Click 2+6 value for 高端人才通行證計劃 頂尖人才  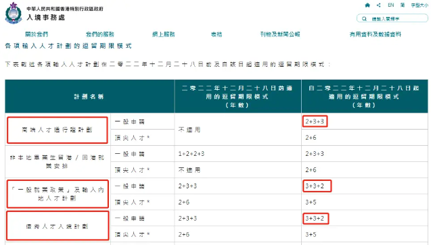[311, 138]
